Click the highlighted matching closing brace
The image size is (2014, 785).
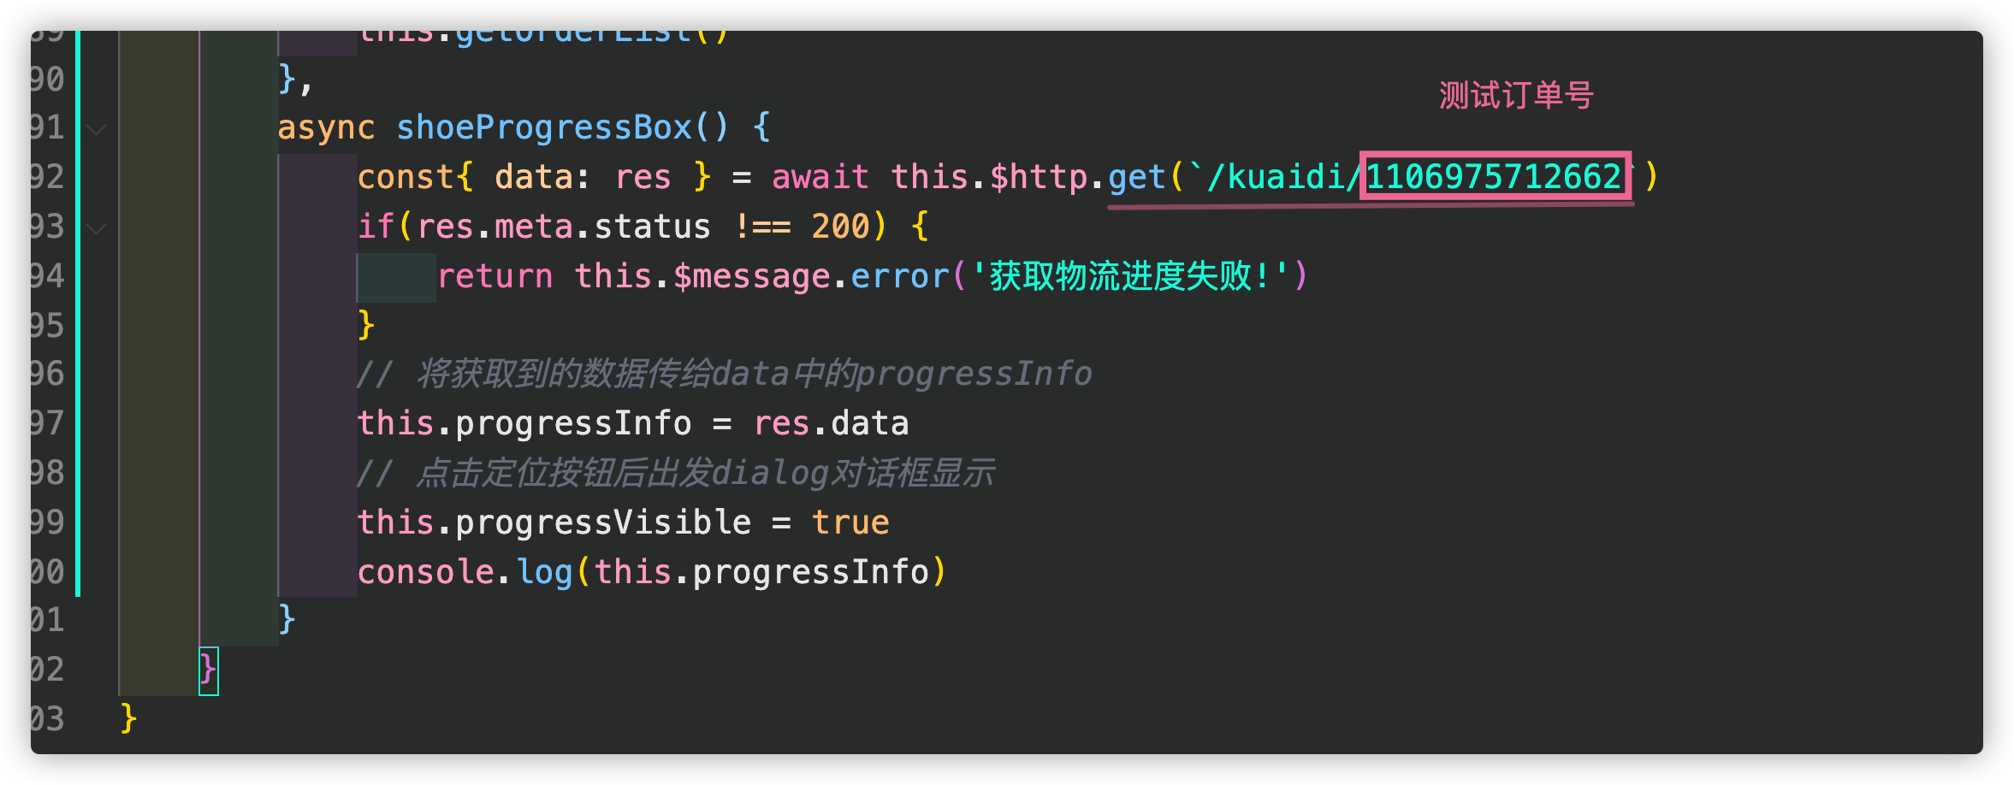pyautogui.click(x=208, y=670)
